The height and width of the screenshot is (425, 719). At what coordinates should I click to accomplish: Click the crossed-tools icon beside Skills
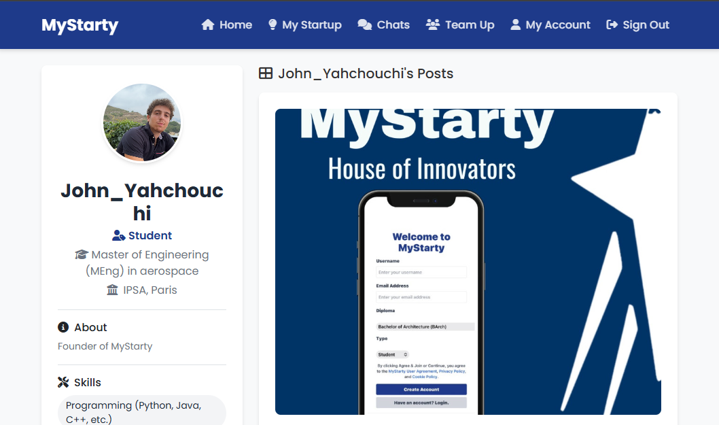coord(63,381)
